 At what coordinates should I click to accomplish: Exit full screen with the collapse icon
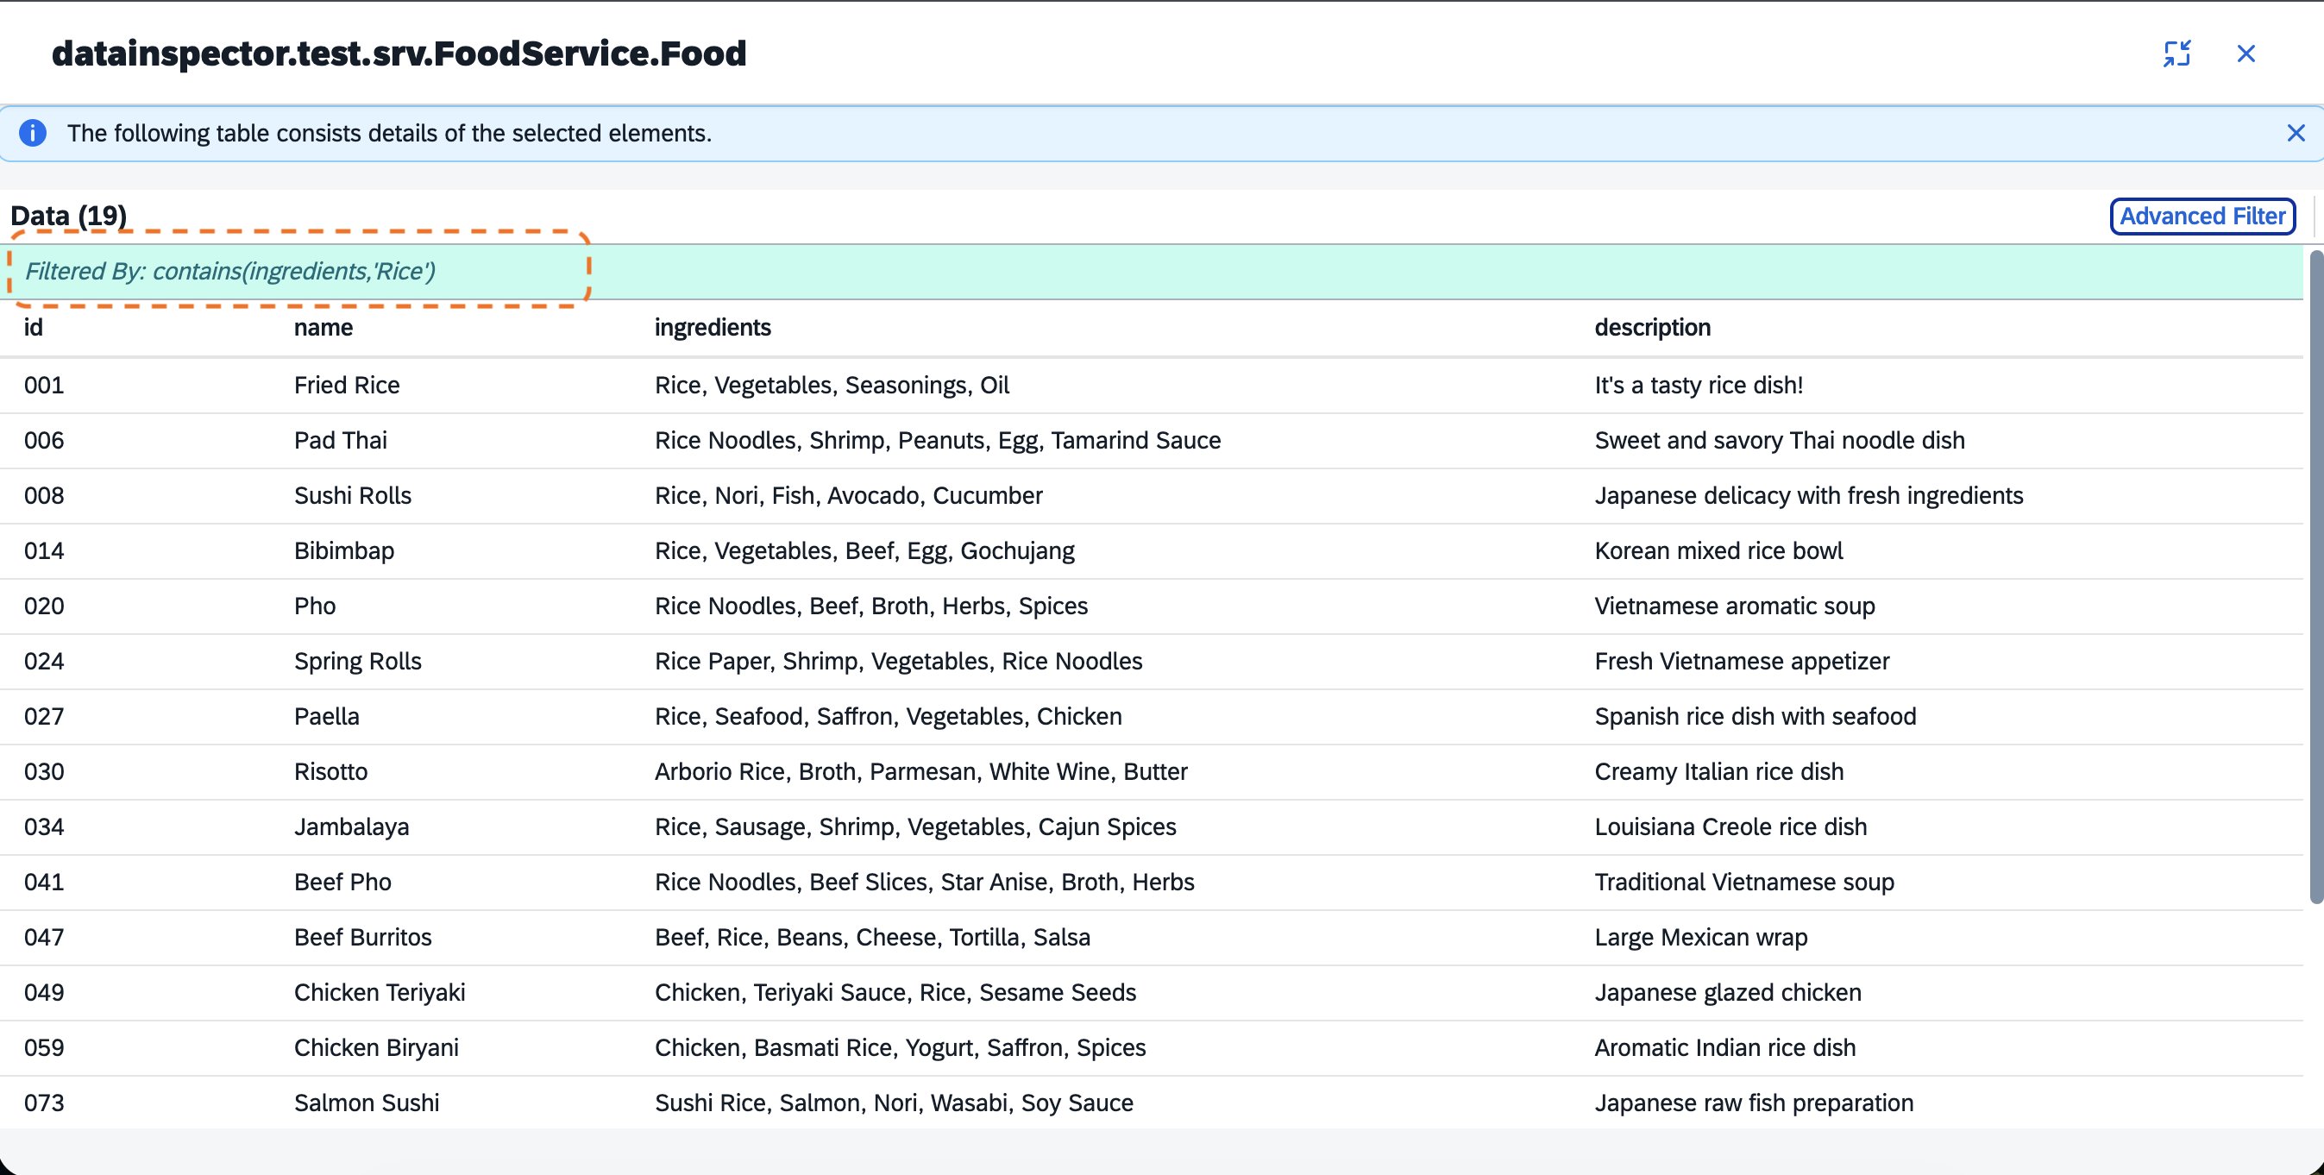click(x=2177, y=54)
